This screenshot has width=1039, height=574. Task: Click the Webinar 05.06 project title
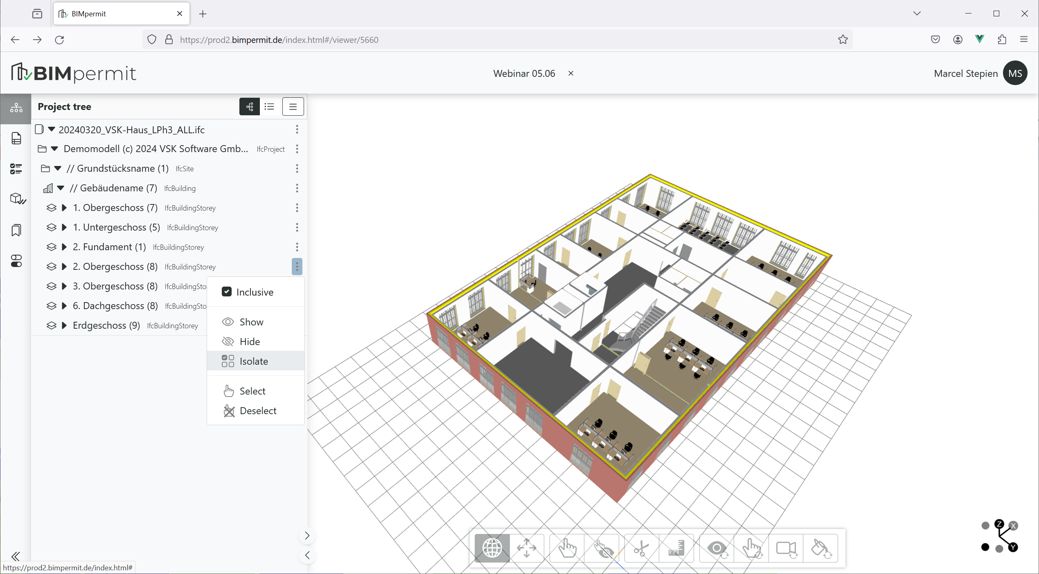pyautogui.click(x=524, y=74)
